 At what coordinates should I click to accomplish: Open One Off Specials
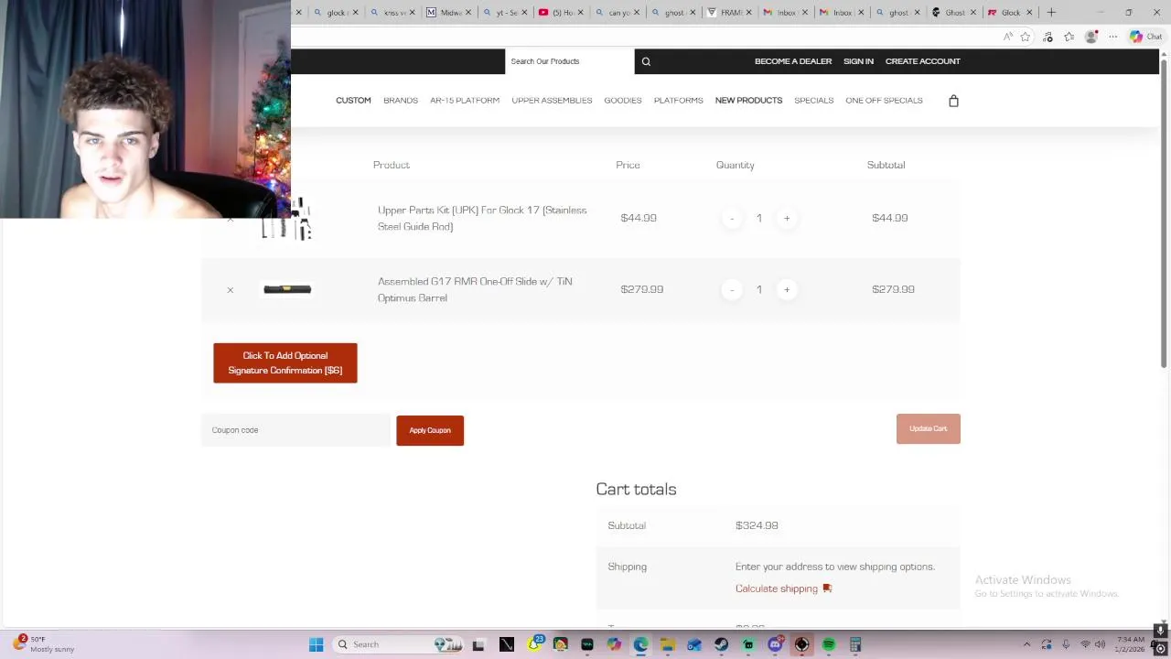coord(884,101)
